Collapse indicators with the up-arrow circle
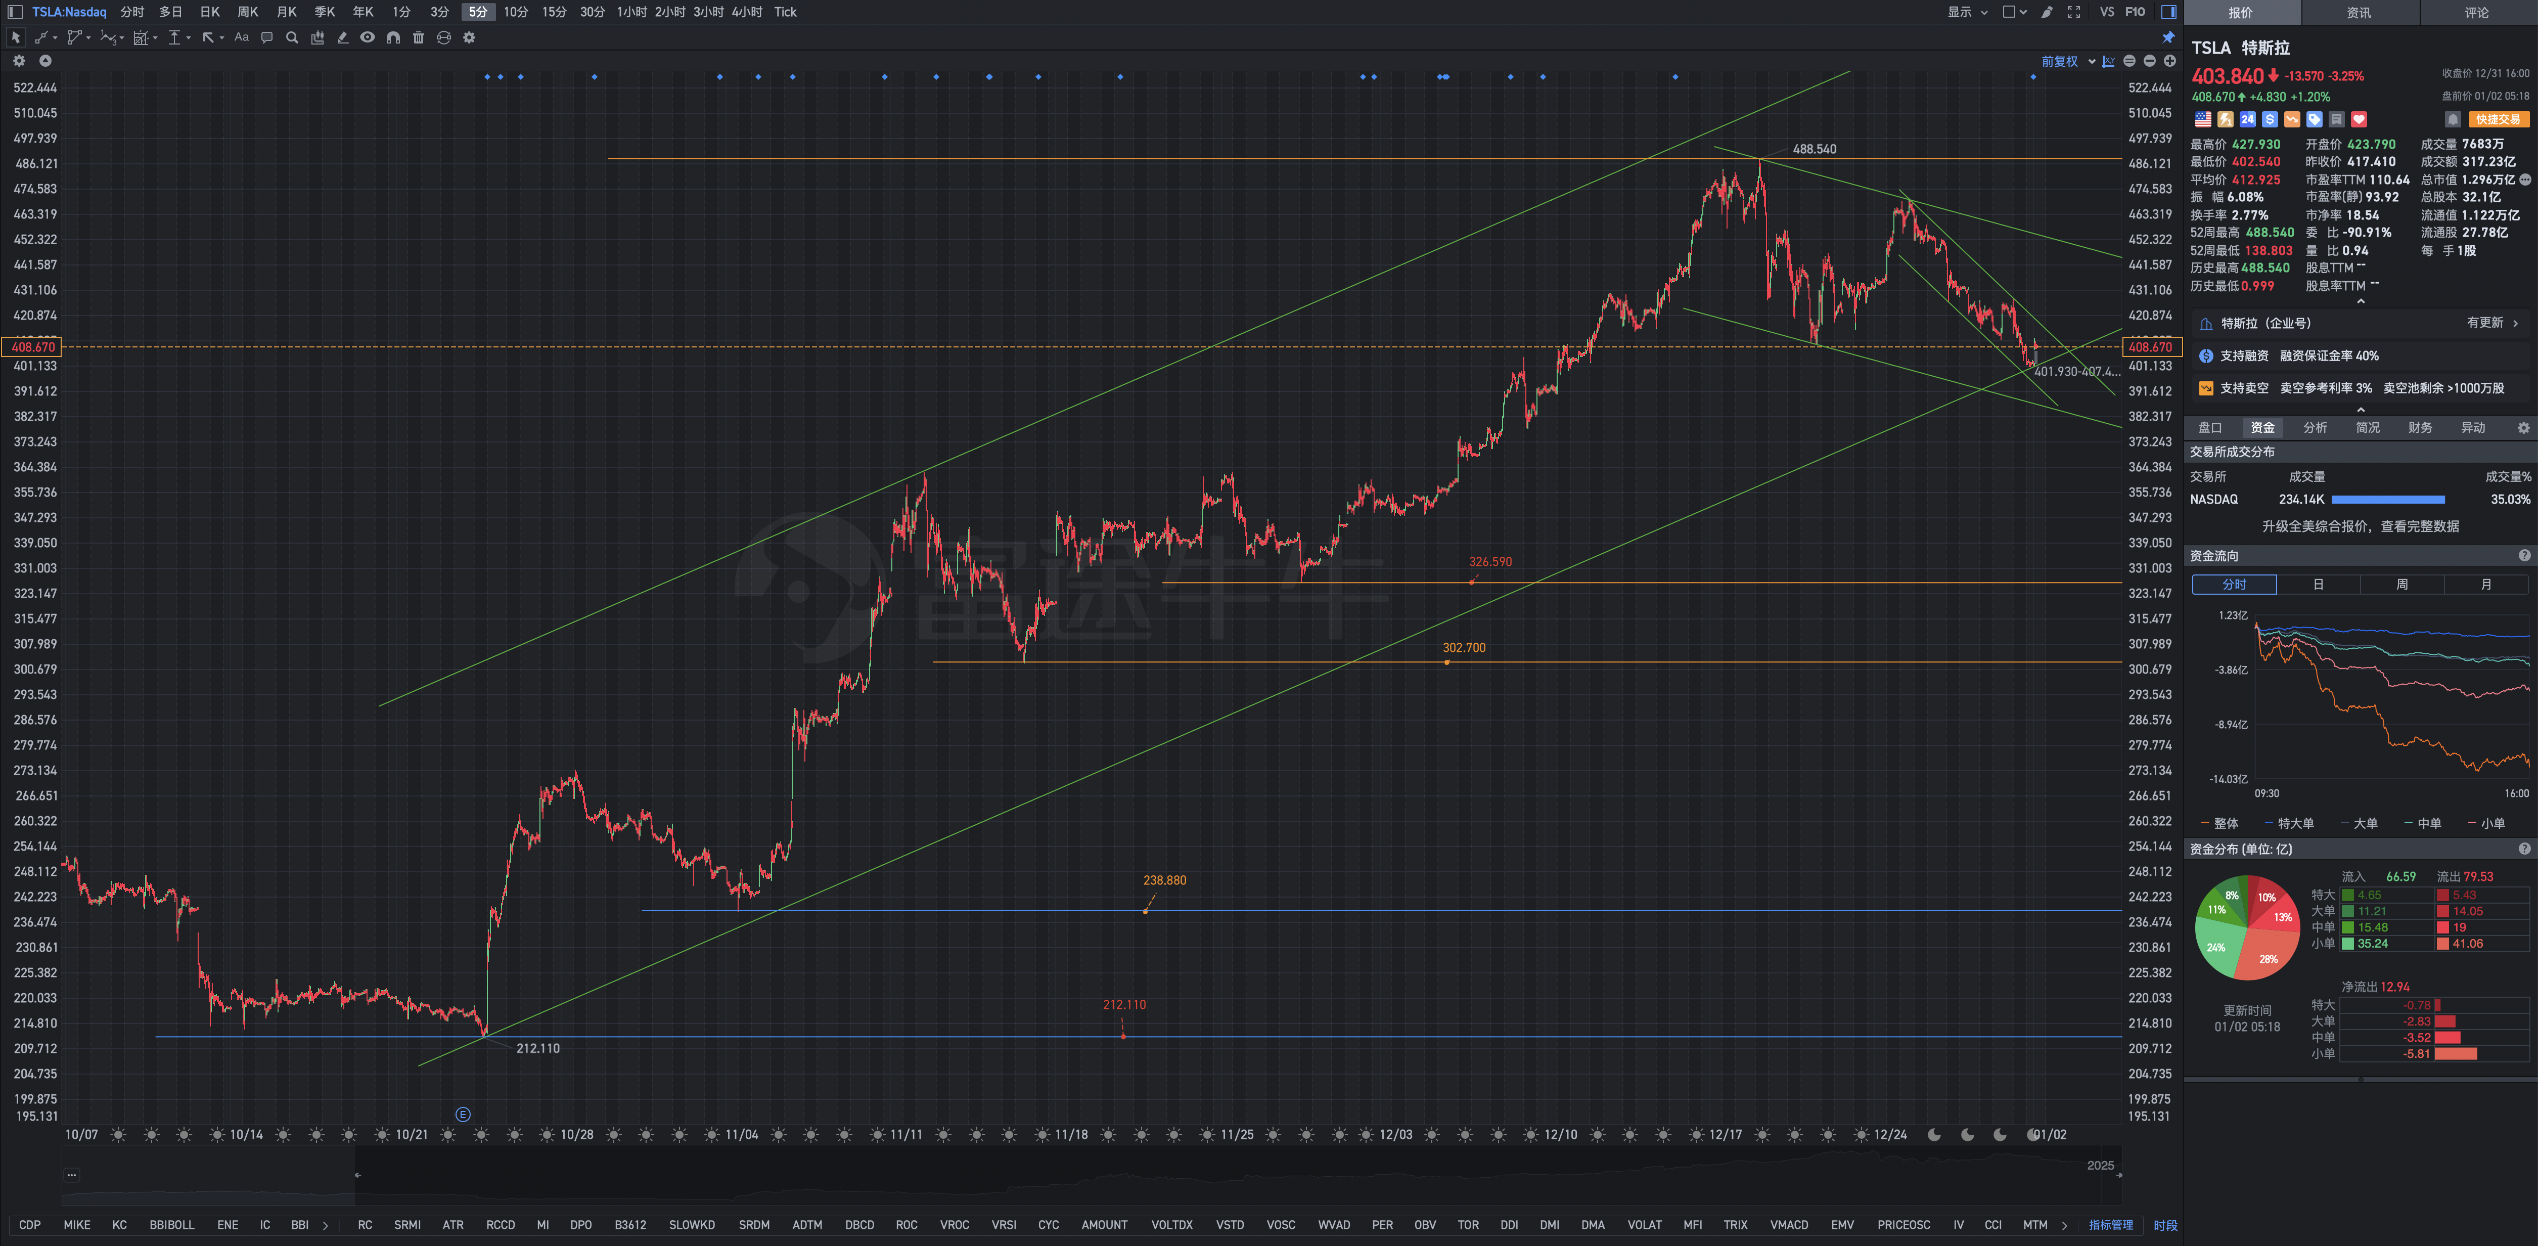 pos(46,61)
